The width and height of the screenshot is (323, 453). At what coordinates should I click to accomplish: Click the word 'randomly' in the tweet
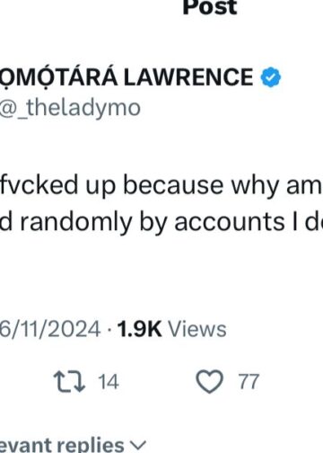tap(76, 223)
